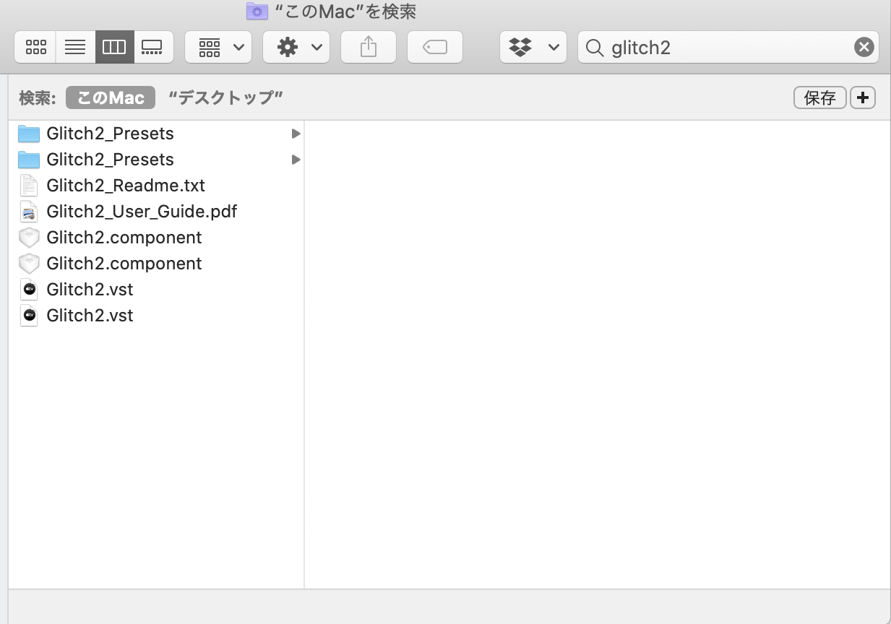891x624 pixels.
Task: Click the Glitch2_Readme.txt document icon
Action: click(x=29, y=186)
